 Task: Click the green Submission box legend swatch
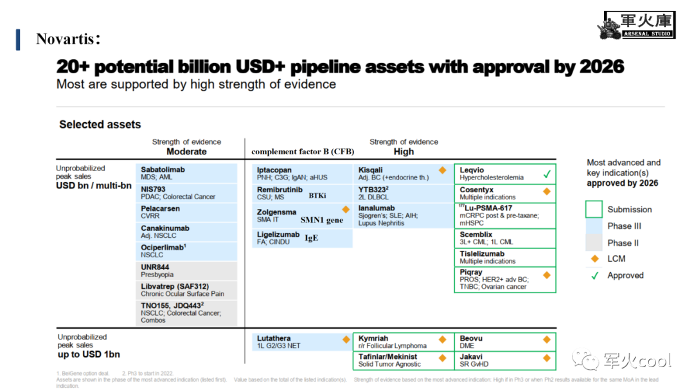pos(594,209)
